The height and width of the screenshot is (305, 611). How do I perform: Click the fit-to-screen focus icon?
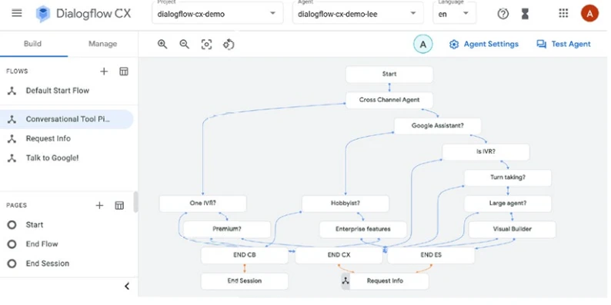pos(206,45)
